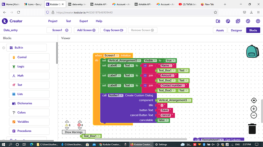Click the Colors category icon
Screen dimensions: 263x147
[x=14, y=112]
